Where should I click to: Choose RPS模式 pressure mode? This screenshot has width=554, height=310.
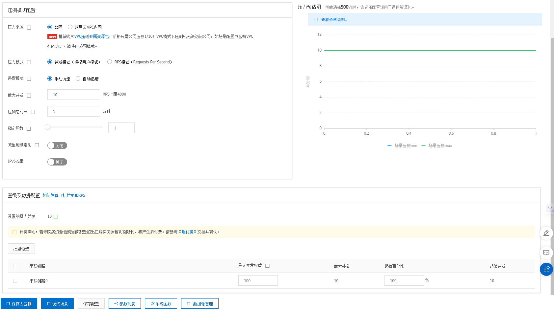pyautogui.click(x=110, y=62)
